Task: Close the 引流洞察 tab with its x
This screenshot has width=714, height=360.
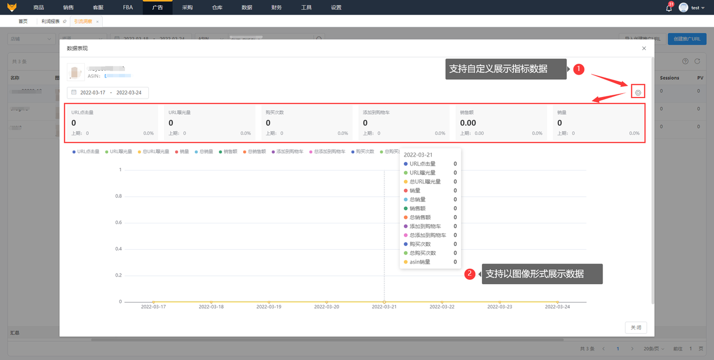Action: point(98,21)
